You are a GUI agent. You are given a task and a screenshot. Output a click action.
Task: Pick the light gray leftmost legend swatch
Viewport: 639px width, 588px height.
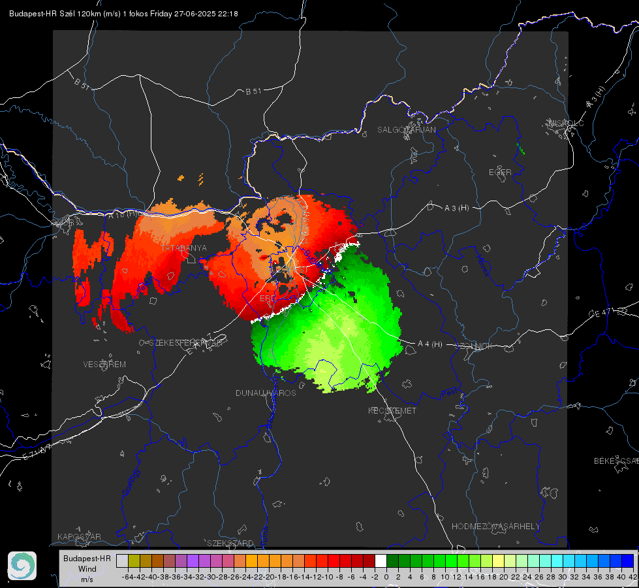click(x=122, y=561)
